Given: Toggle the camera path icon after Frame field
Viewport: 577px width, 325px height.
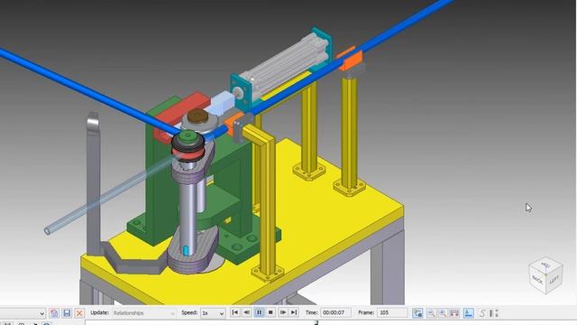Looking at the screenshot, I should (x=417, y=313).
